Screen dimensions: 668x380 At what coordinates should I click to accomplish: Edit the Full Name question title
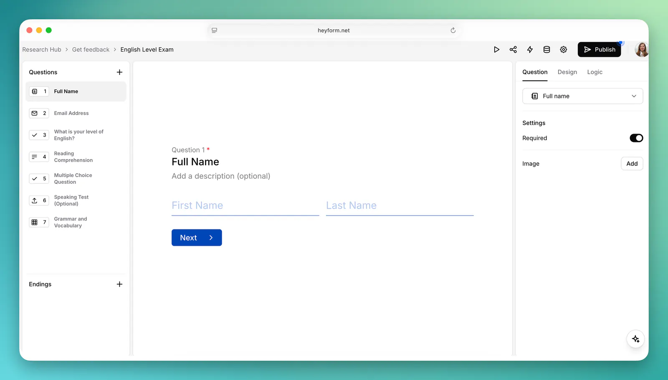[x=195, y=162]
